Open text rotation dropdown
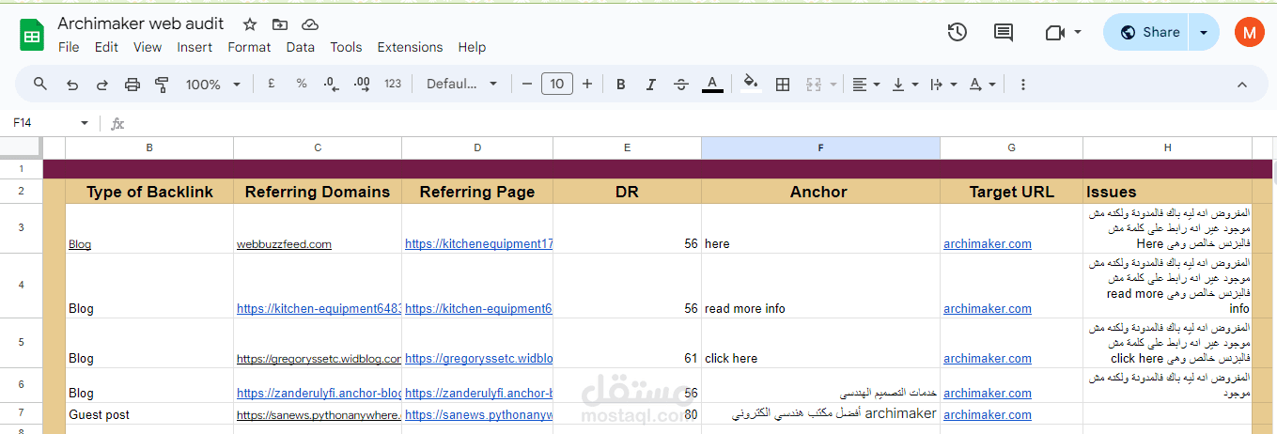 tap(981, 84)
